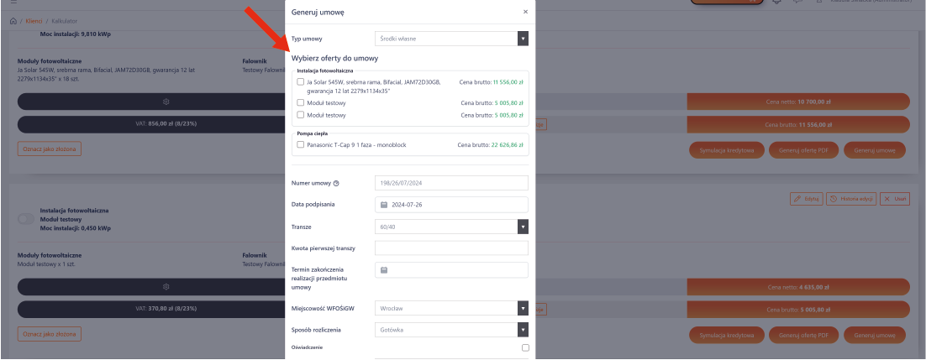Close the Generuj umowę dialog
The height and width of the screenshot is (360, 926).
coord(525,13)
